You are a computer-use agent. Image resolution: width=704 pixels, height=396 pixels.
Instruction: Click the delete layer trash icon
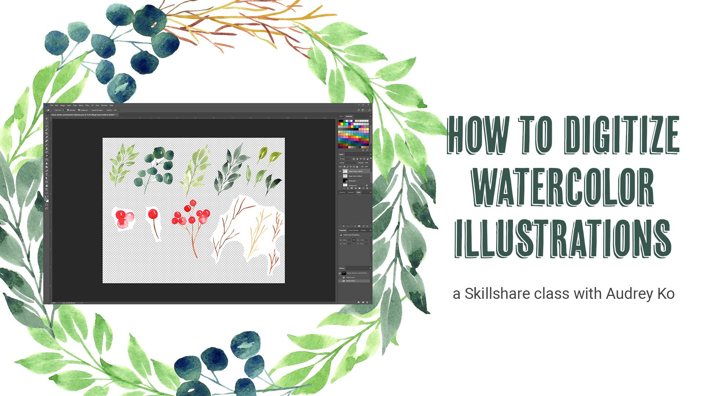click(x=367, y=188)
